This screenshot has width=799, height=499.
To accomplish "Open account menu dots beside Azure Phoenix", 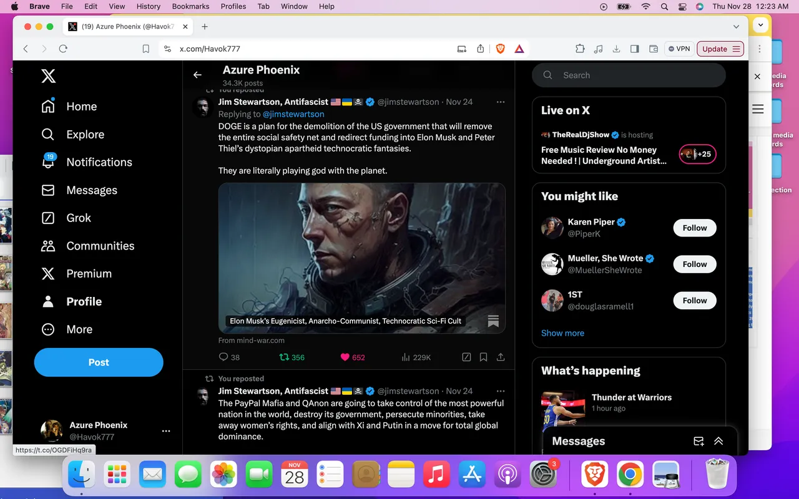I will (166, 431).
